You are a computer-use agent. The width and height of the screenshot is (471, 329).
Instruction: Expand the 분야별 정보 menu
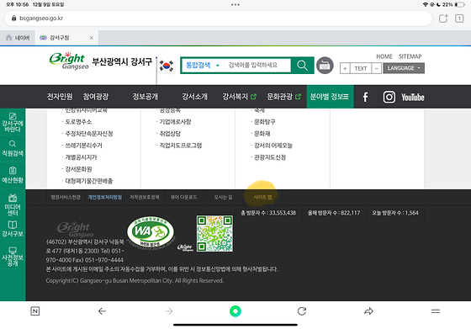pos(330,97)
